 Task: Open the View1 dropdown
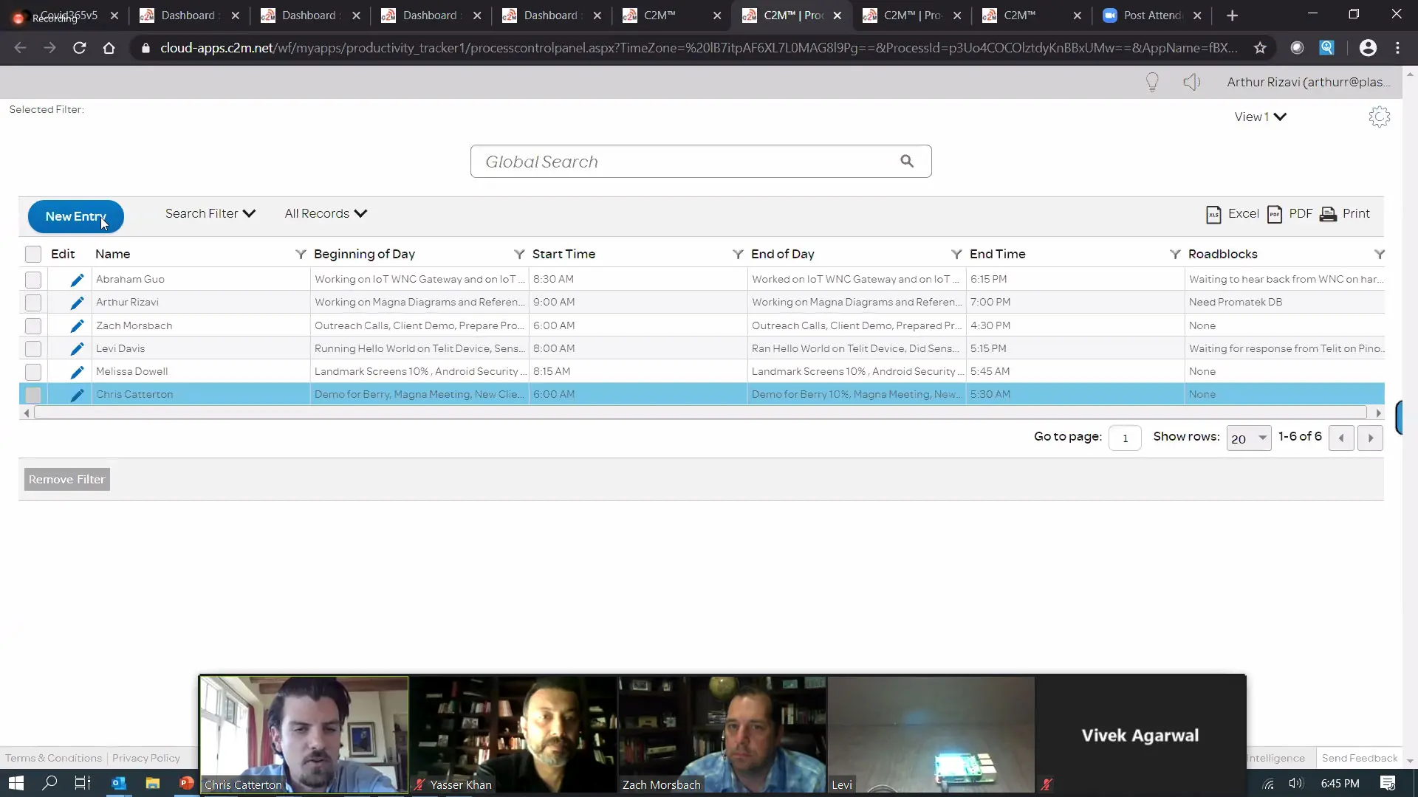coord(1260,117)
